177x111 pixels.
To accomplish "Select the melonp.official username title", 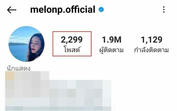I will click(63, 10).
